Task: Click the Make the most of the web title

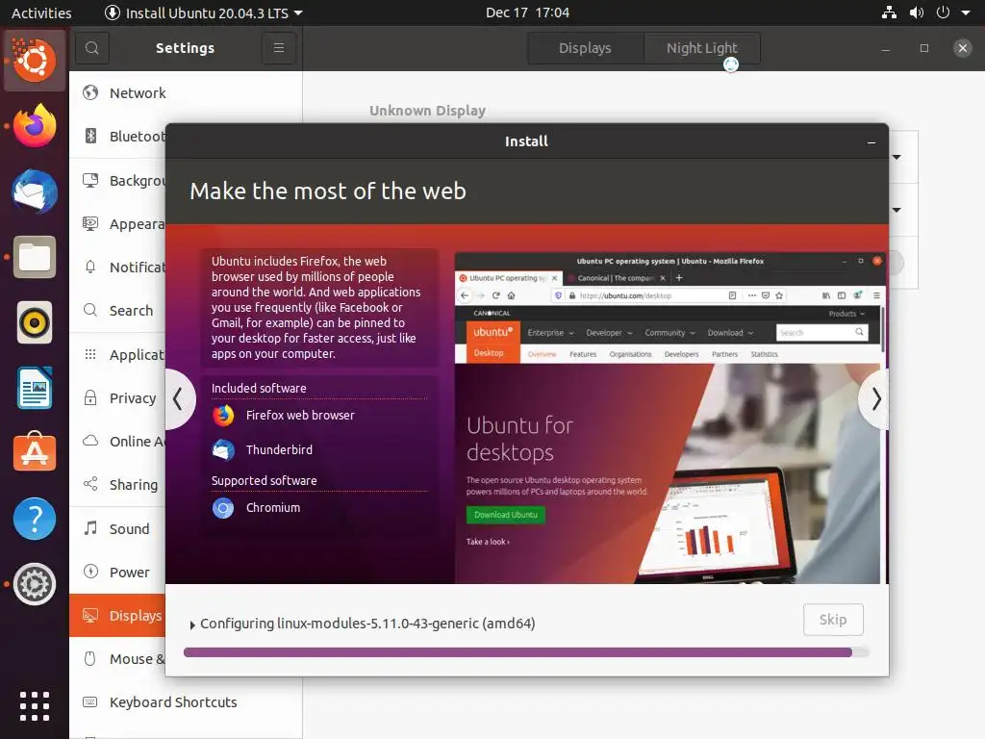Action: point(328,191)
